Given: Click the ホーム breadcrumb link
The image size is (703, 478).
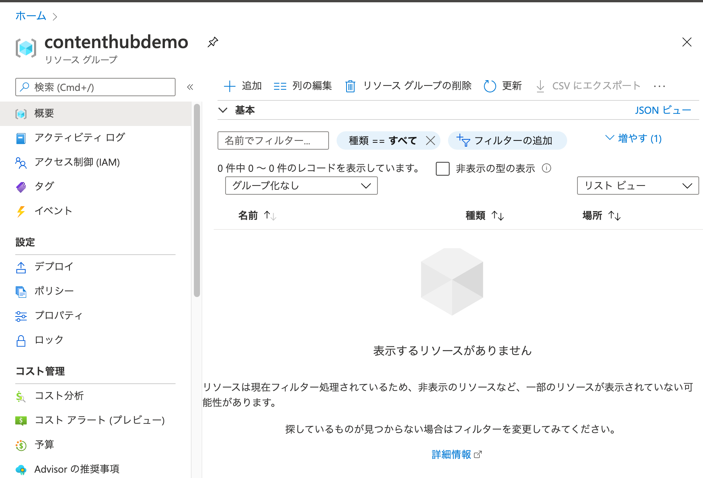Looking at the screenshot, I should tap(31, 16).
